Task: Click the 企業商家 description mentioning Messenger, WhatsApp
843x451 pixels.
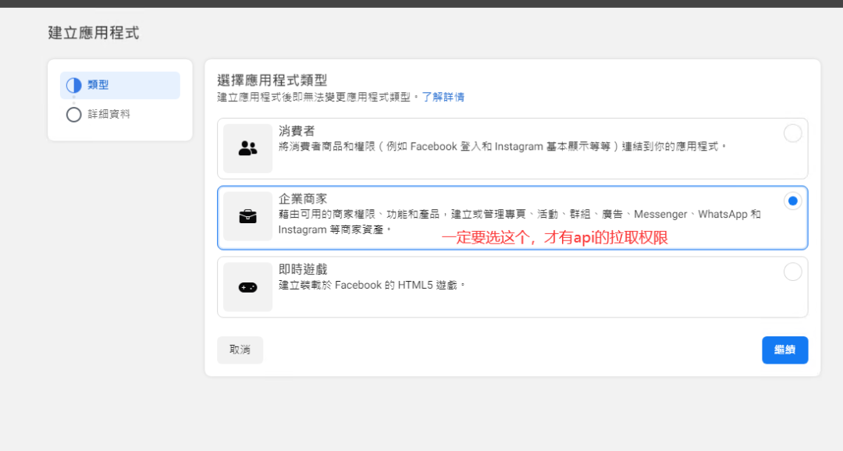Action: click(520, 222)
